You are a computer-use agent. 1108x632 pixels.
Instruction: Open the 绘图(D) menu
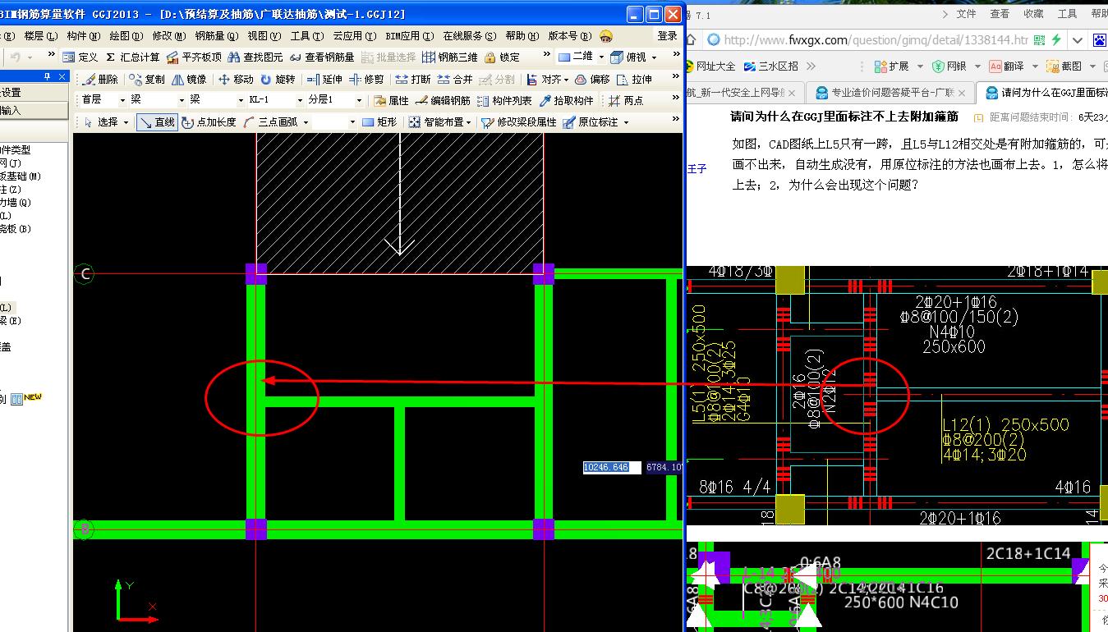coord(126,36)
